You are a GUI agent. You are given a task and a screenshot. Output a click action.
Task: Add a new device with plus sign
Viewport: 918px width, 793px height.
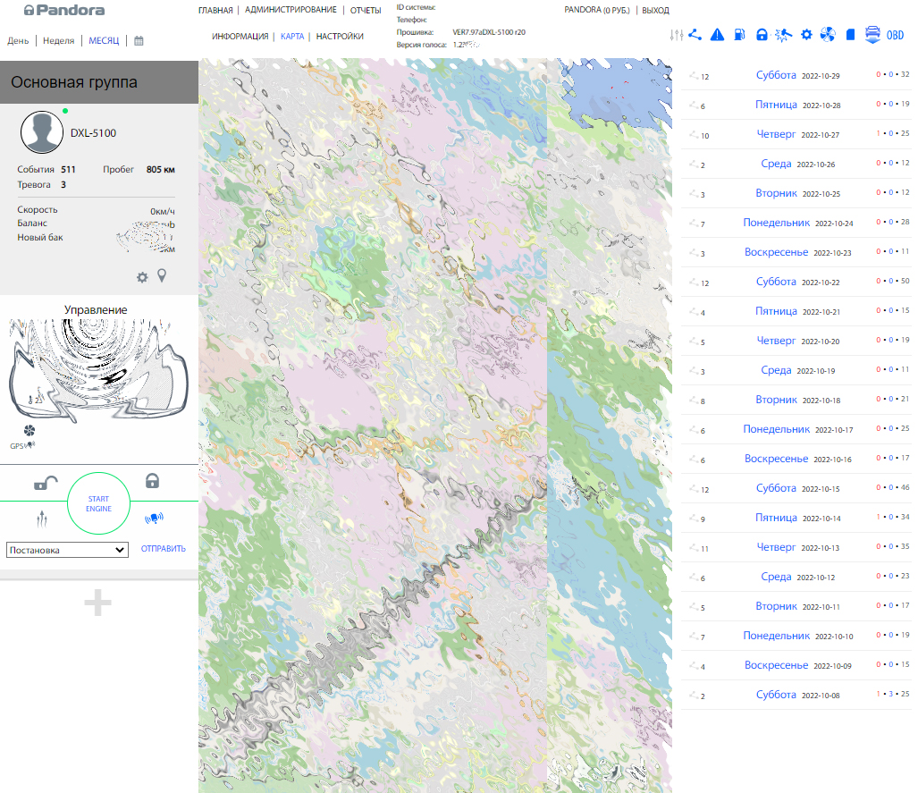click(x=97, y=603)
